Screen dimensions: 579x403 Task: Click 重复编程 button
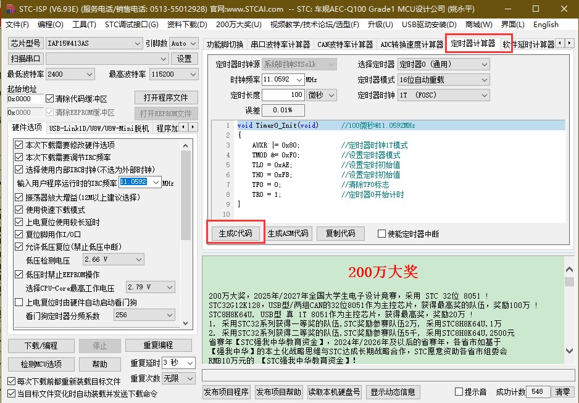point(159,345)
